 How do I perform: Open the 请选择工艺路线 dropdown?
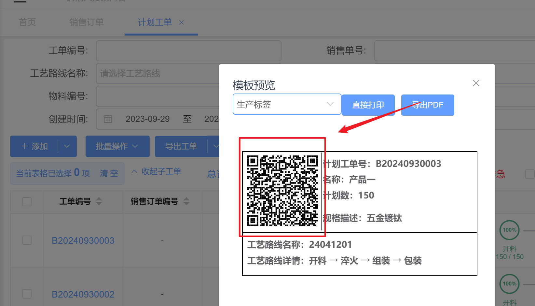pos(158,74)
